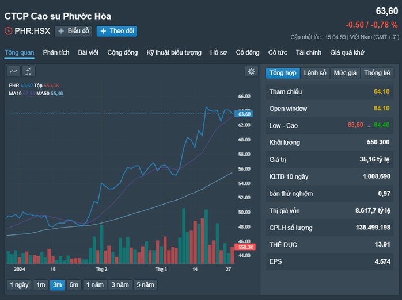This screenshot has width=402, height=300.
Task: Open the Cổ tức tab
Action: 278,52
